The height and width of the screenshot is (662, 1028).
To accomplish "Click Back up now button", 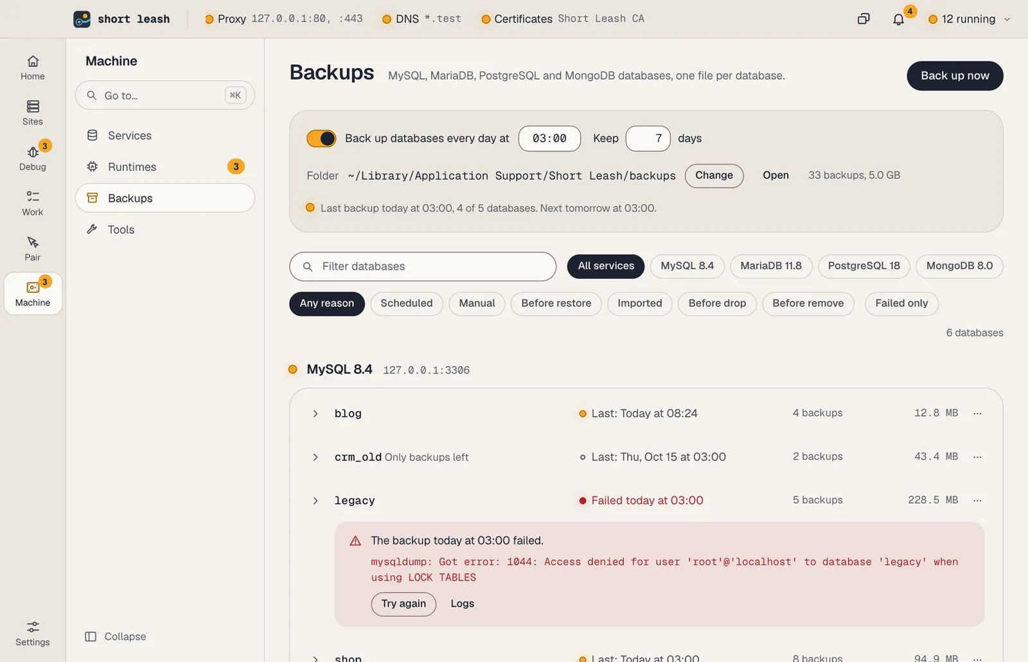I will tap(955, 76).
